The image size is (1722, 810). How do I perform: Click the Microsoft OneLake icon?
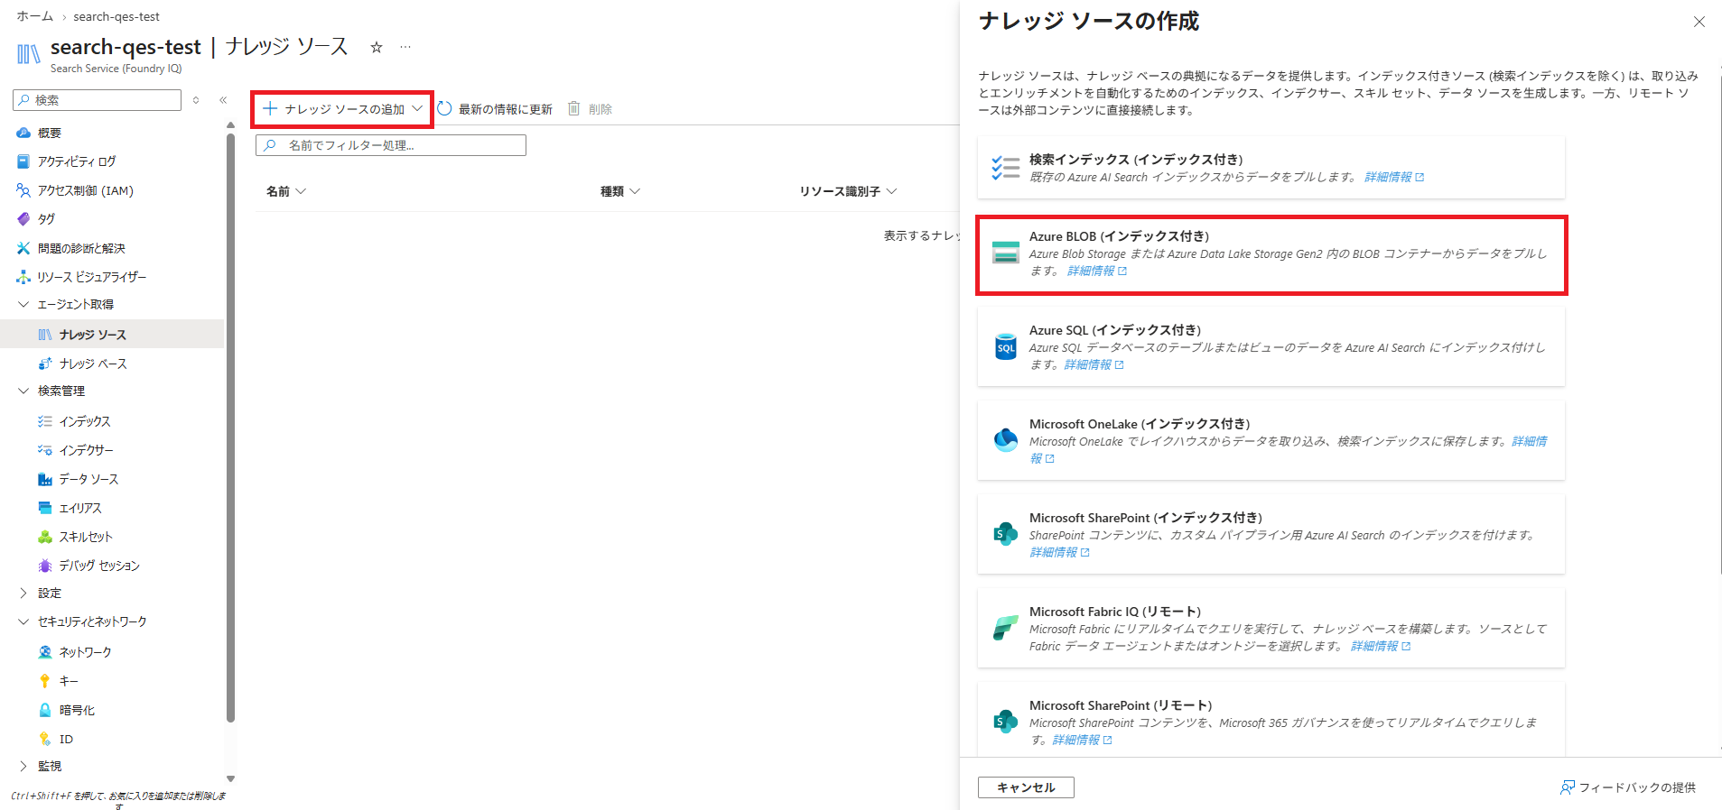point(1006,440)
